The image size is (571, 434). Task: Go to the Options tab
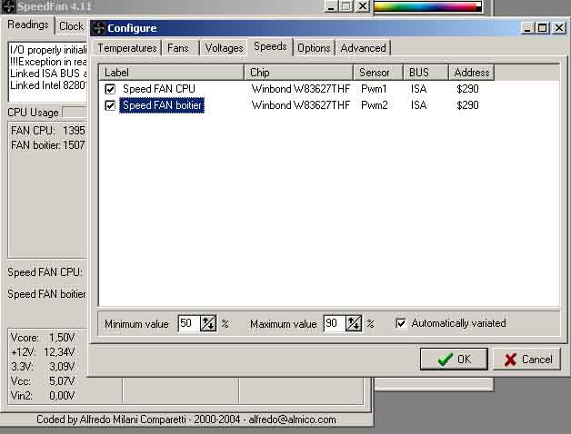(314, 48)
